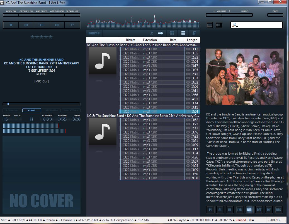Select the track with length 00:09:08
The width and height of the screenshot is (289, 224).
159,178
